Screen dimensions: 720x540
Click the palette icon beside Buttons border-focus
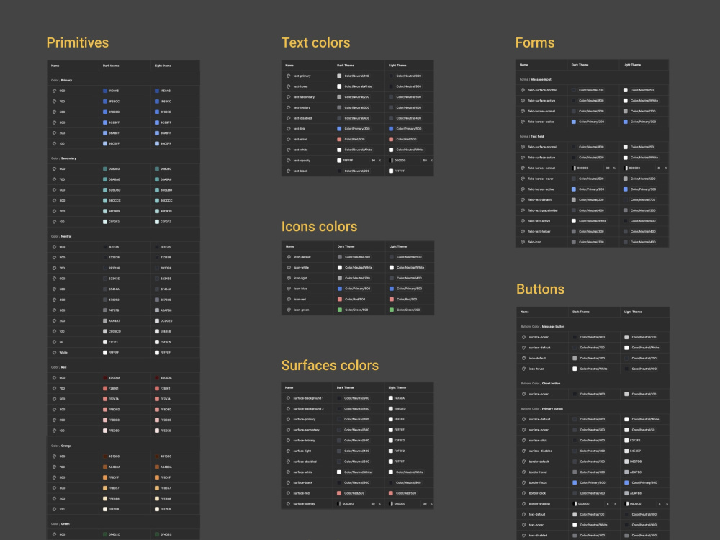coord(524,482)
